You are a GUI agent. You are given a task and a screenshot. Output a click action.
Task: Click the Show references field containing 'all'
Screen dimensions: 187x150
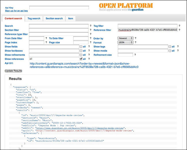tap(54, 59)
